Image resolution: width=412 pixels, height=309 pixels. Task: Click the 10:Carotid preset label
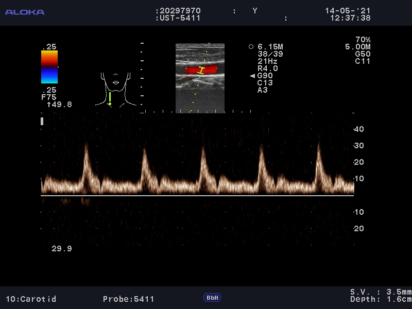point(31,299)
